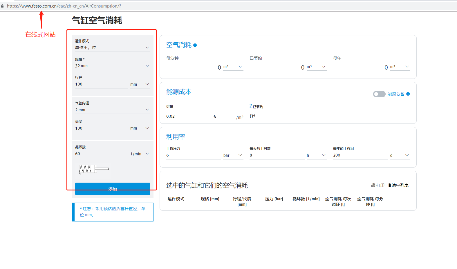
Task: Toggle the 能源节省 switch
Action: point(379,94)
